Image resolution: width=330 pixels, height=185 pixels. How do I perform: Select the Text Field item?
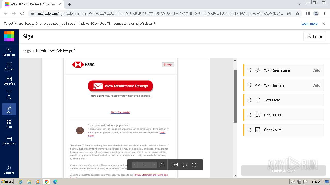coord(284,100)
